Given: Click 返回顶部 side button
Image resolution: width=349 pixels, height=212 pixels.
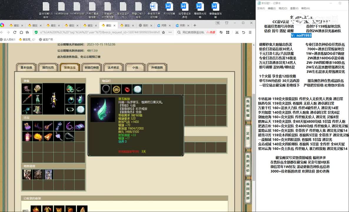Looking at the screenshot, I should [248, 191].
